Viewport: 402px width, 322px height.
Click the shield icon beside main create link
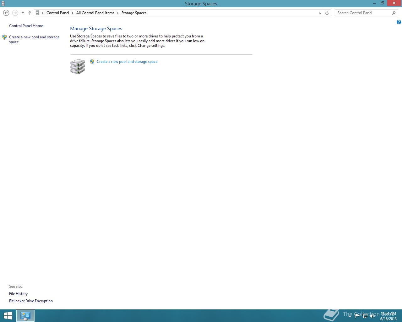pos(92,62)
